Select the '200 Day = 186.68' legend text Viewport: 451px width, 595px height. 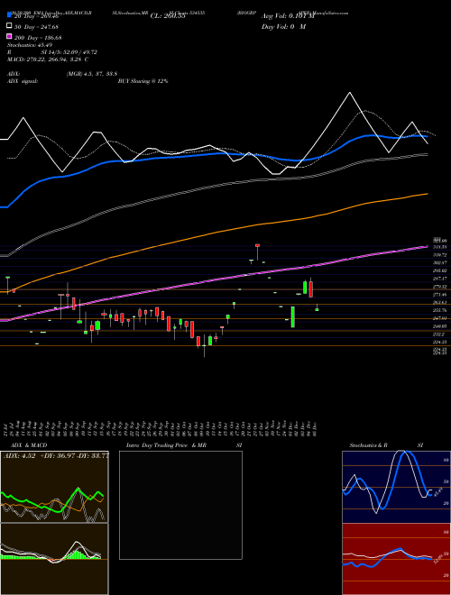point(38,38)
